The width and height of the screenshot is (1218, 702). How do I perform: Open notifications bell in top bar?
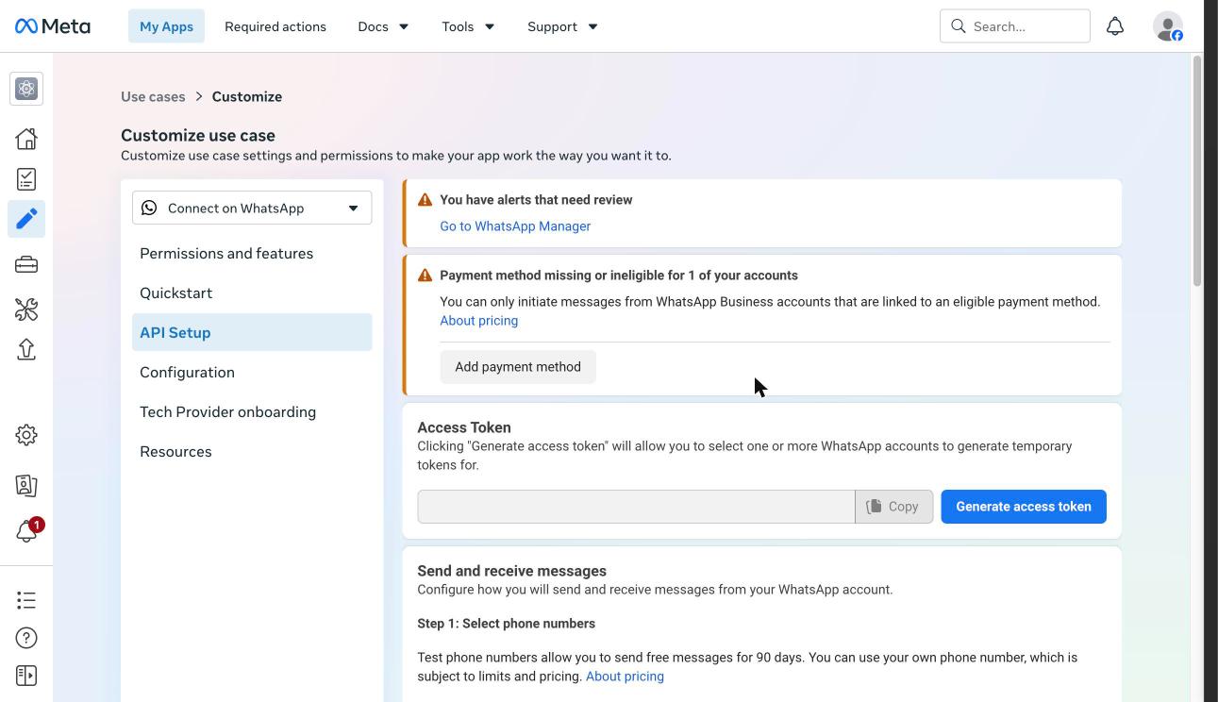click(1115, 26)
